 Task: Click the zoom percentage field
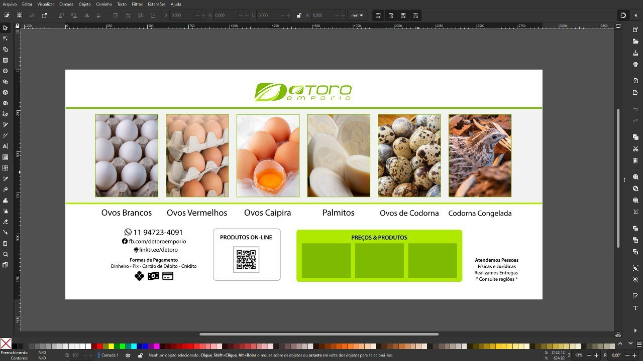579,355
